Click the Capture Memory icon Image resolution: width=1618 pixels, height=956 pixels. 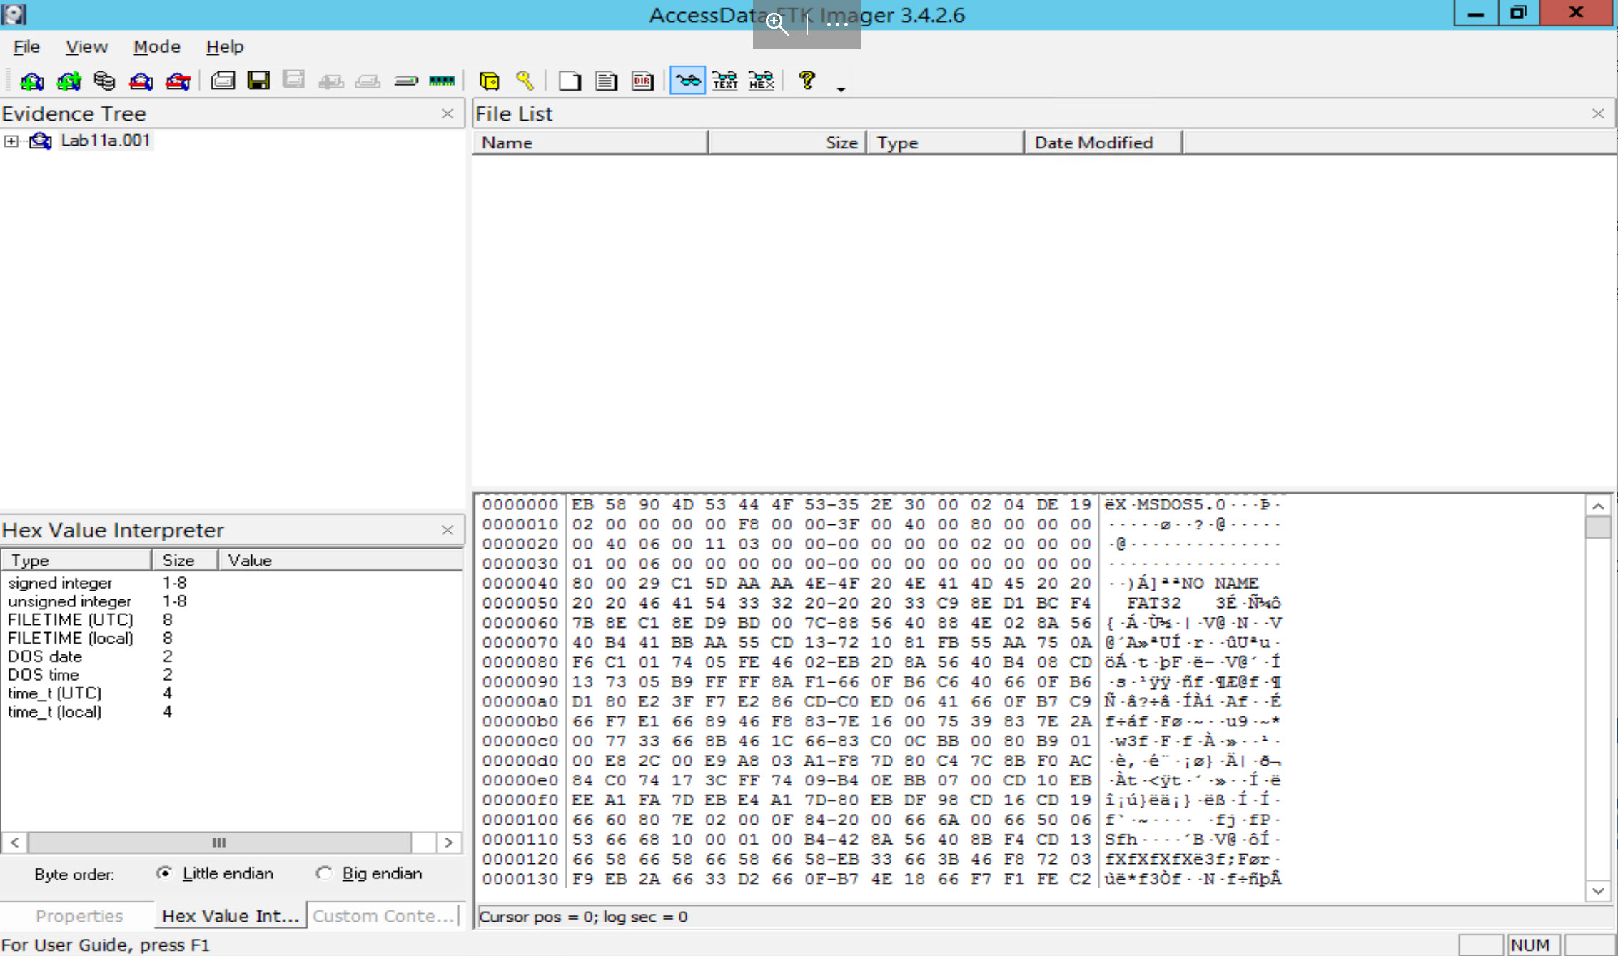(442, 81)
